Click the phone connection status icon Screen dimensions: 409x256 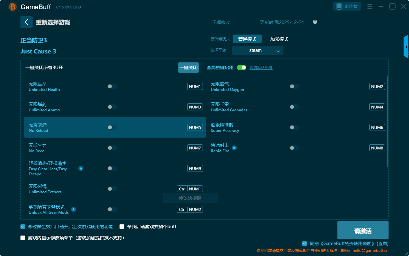339,6
